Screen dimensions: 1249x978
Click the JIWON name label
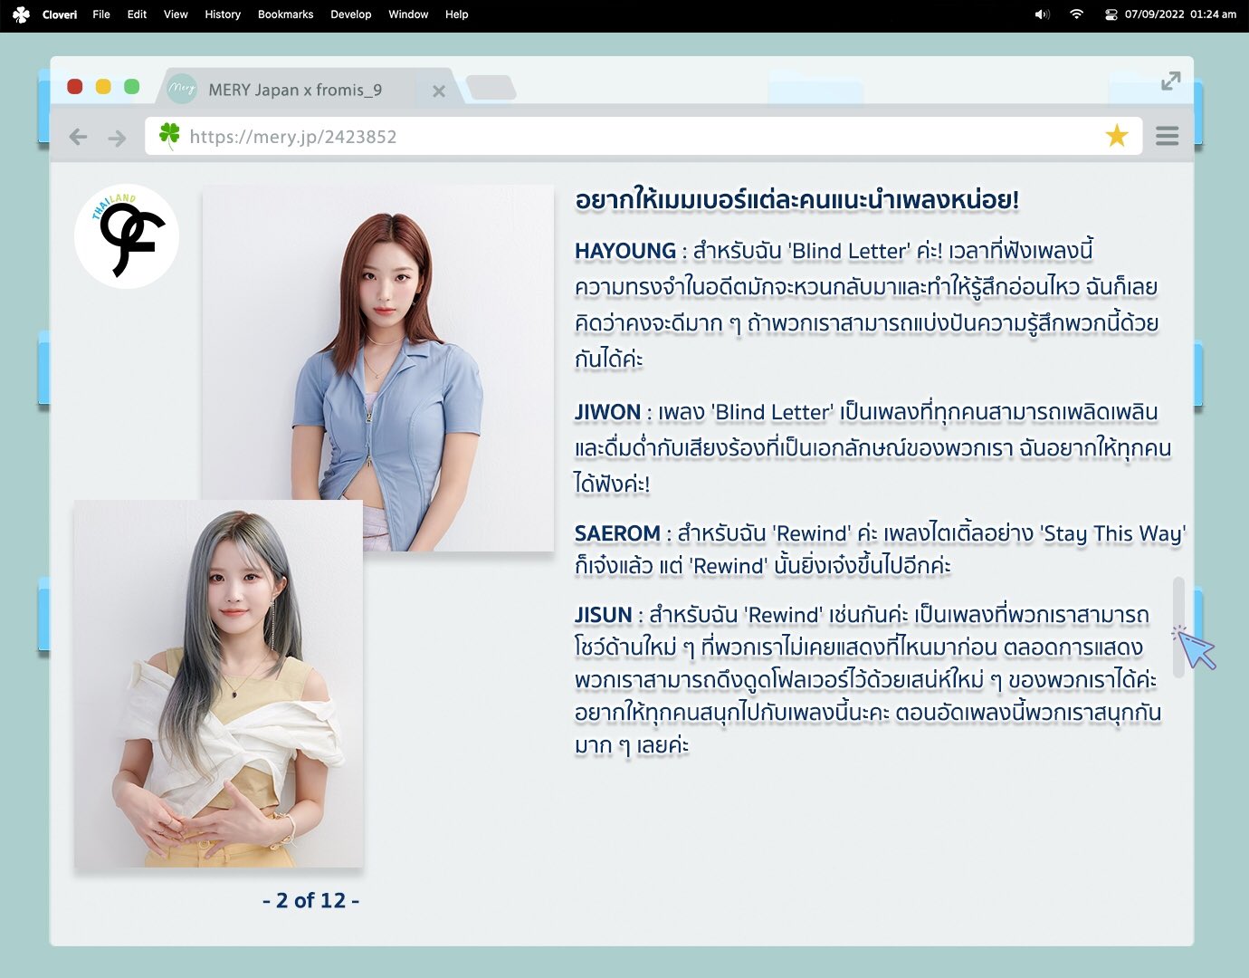607,412
